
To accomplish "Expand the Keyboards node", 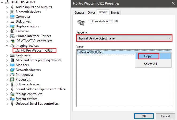I will (7, 56).
